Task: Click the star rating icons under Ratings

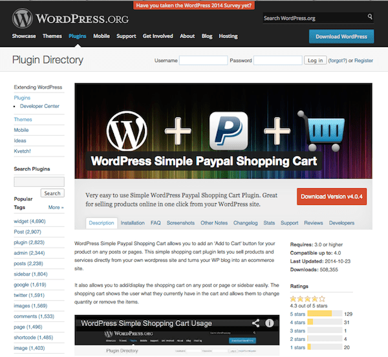Action: (x=308, y=299)
